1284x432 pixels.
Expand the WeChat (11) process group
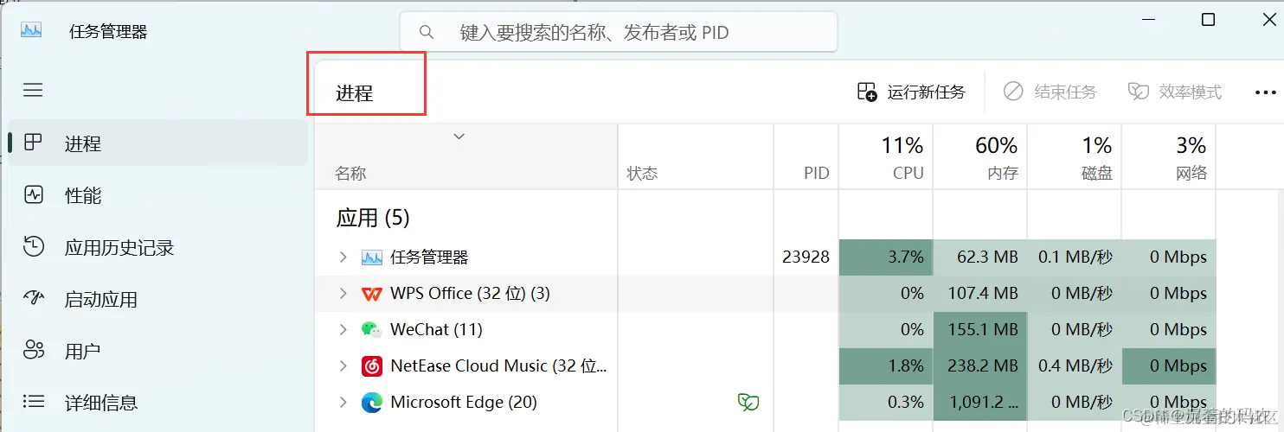pos(343,329)
